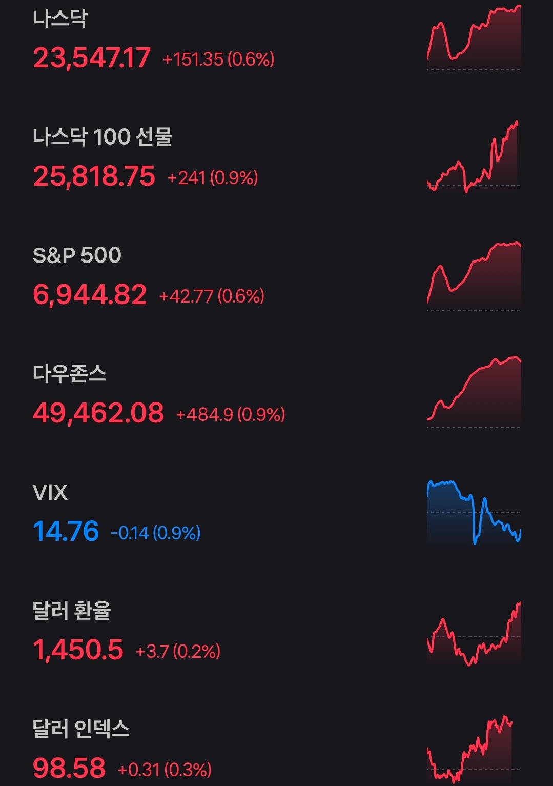Open the 나스닥 index name

[x=60, y=18]
